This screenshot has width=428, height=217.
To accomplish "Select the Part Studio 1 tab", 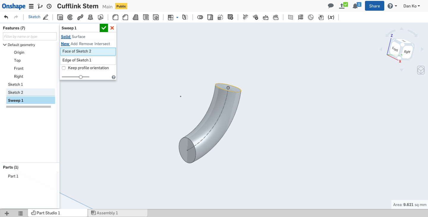I will (x=48, y=213).
